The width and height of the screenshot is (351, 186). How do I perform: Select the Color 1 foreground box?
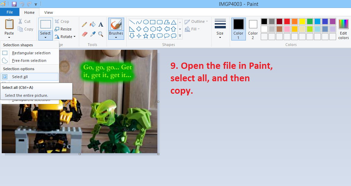(x=238, y=29)
